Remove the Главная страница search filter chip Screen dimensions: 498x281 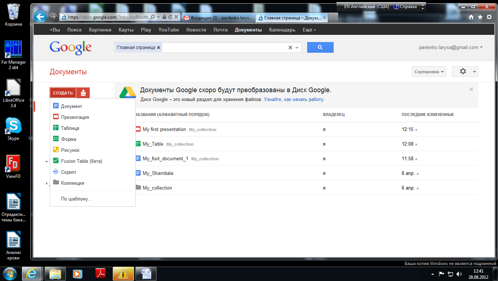(159, 48)
